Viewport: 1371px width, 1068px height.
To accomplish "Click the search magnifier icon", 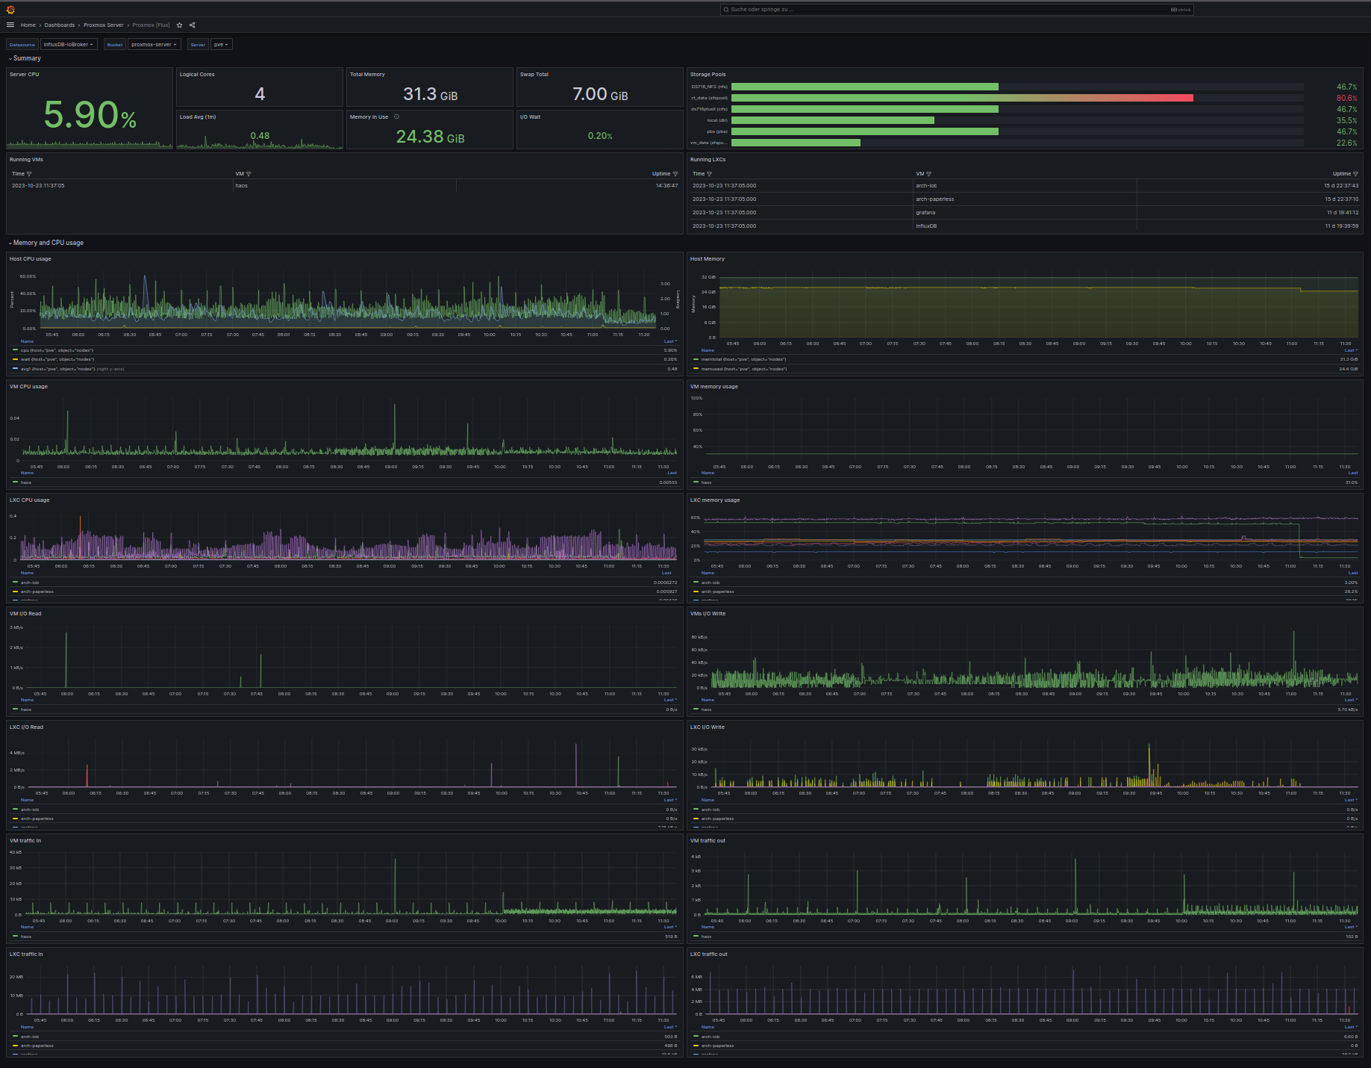I will coord(726,10).
